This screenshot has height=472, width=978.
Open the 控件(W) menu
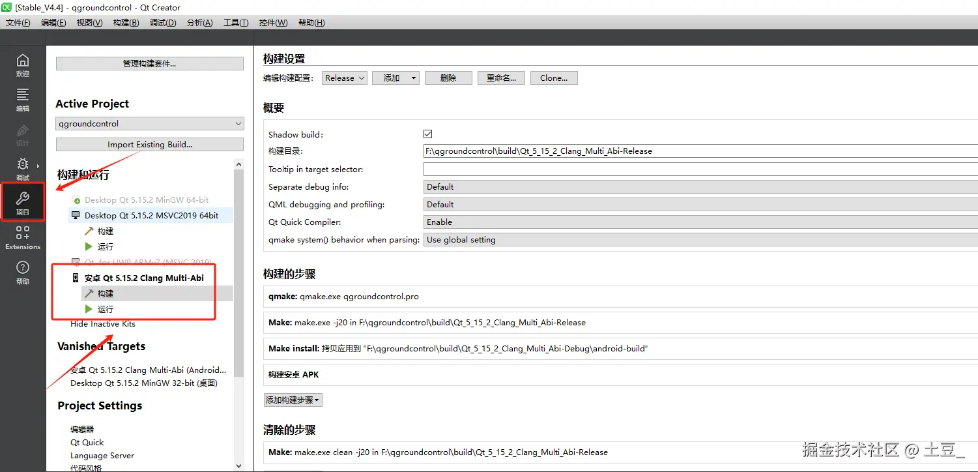(x=273, y=22)
